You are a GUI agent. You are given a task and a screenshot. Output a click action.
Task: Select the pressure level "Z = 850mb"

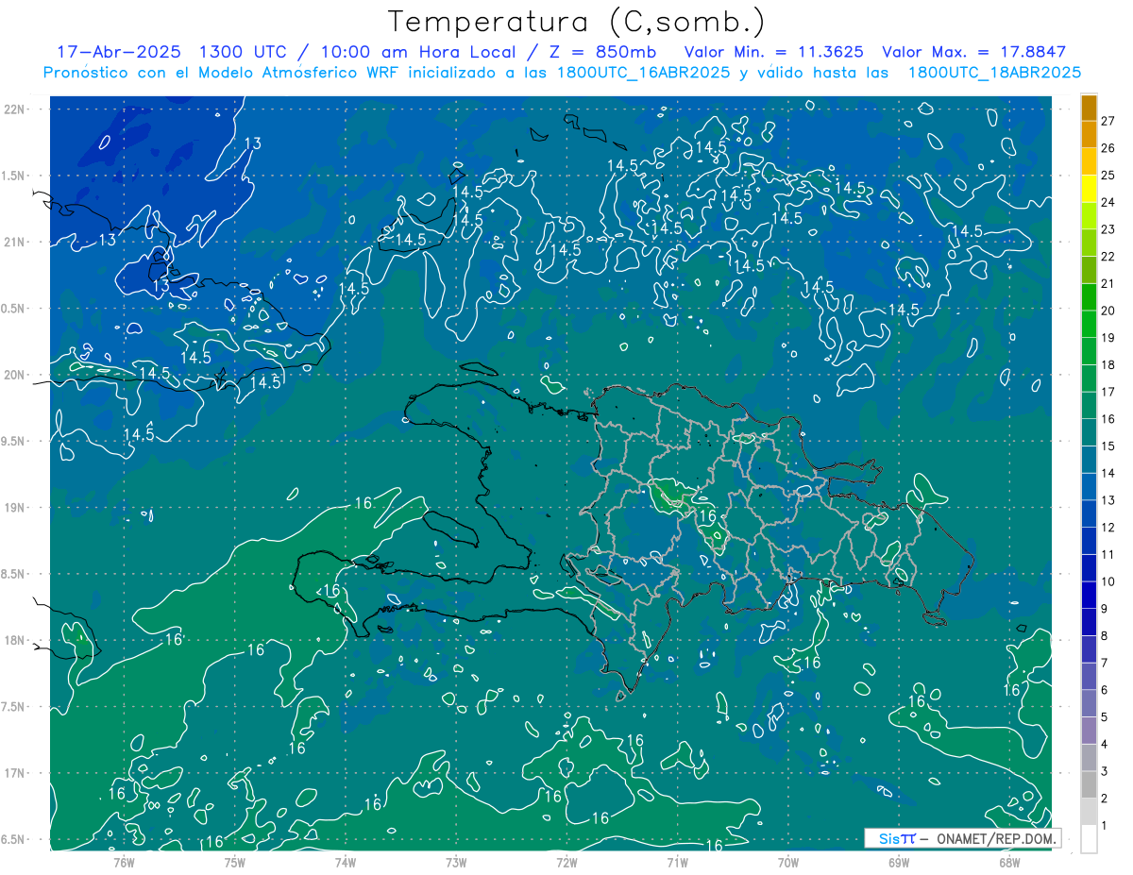(602, 52)
